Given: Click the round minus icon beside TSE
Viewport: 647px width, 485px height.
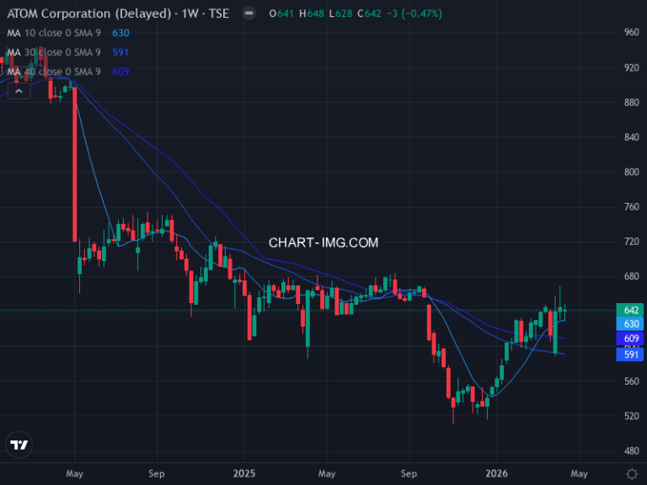Looking at the screenshot, I should pos(249,13).
